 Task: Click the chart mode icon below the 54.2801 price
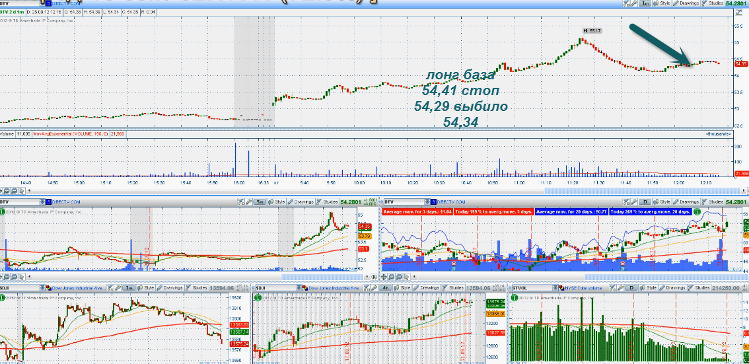pyautogui.click(x=738, y=13)
